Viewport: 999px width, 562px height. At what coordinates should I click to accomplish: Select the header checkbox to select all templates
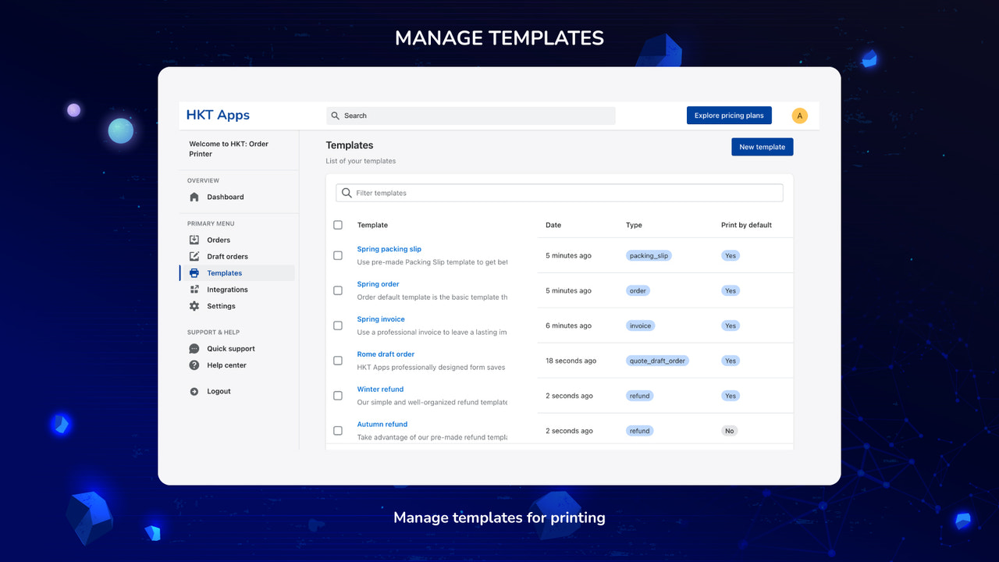coord(338,225)
